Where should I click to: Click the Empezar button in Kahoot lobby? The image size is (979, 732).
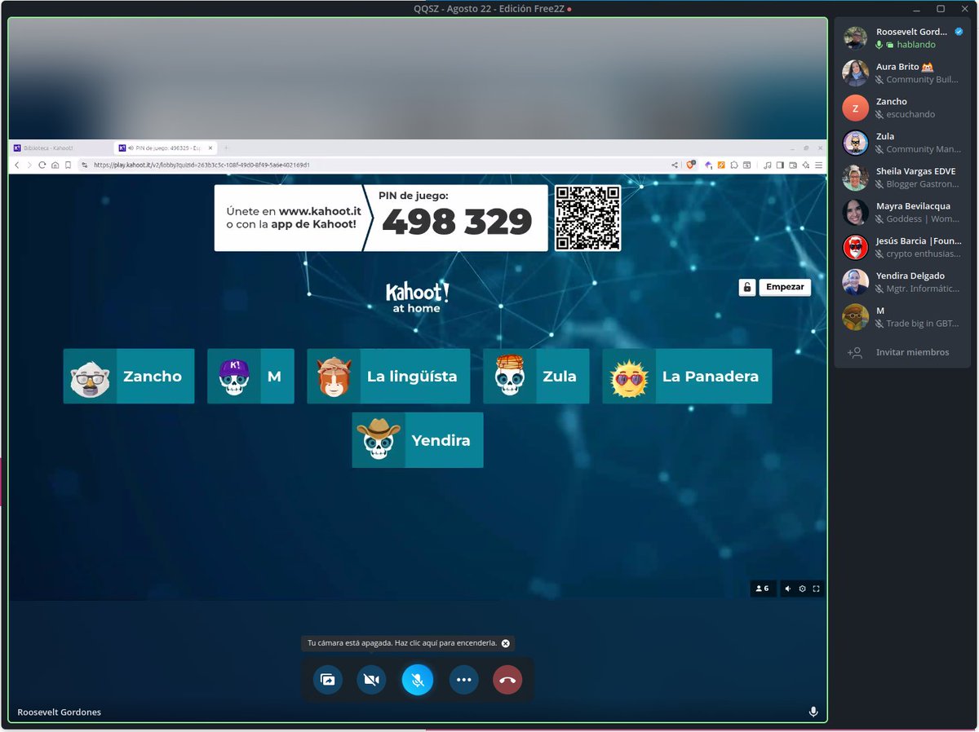click(x=785, y=287)
